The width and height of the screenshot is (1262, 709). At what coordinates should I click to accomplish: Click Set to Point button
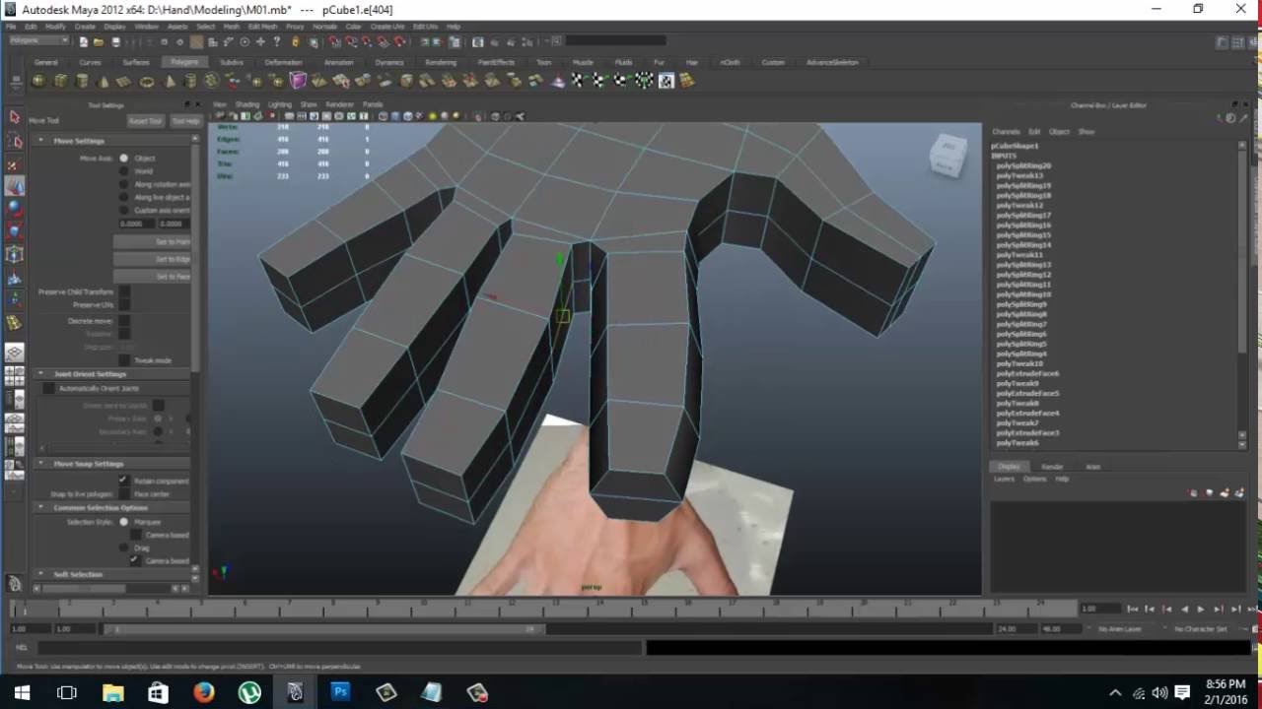152,241
